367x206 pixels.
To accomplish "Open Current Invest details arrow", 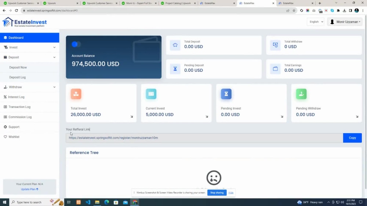I will pyautogui.click(x=207, y=117).
